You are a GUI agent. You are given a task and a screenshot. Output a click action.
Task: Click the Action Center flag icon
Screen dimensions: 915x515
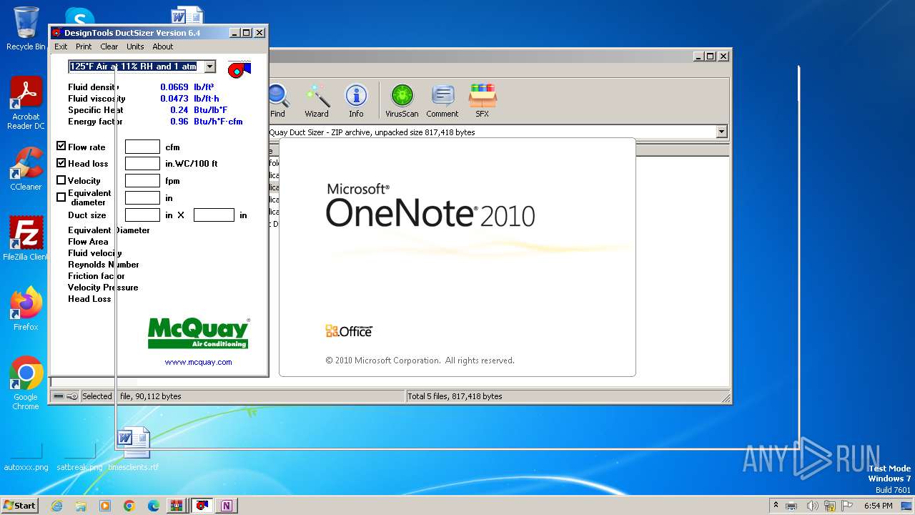[x=847, y=506]
